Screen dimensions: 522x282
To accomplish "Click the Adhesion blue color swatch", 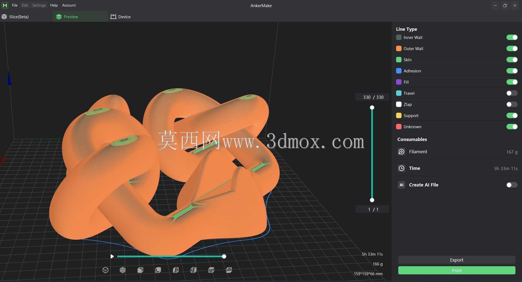I will click(399, 71).
